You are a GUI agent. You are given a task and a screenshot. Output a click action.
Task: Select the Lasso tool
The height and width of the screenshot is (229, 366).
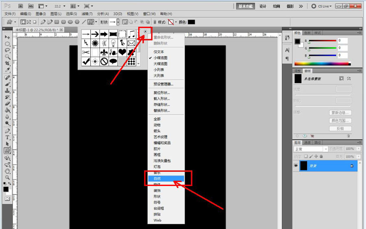[x=7, y=50]
